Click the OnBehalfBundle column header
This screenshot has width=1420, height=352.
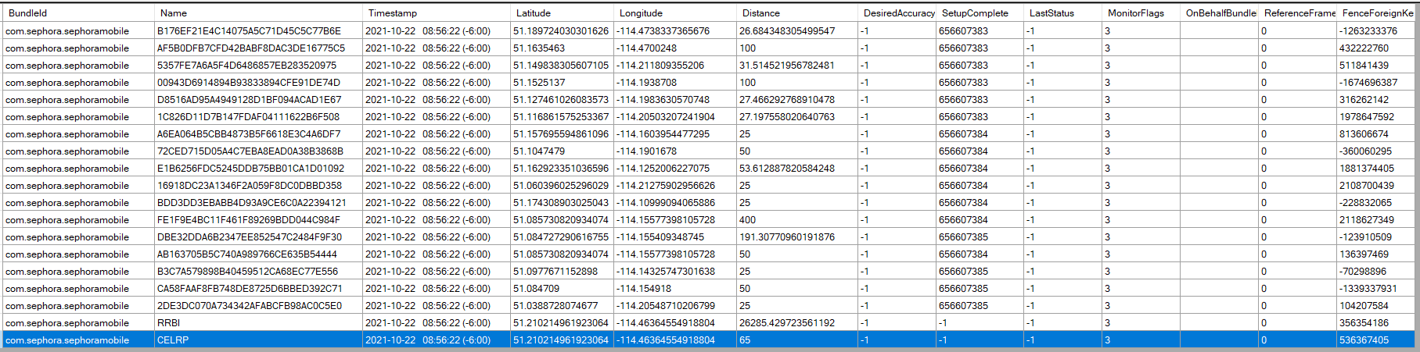tap(1219, 13)
